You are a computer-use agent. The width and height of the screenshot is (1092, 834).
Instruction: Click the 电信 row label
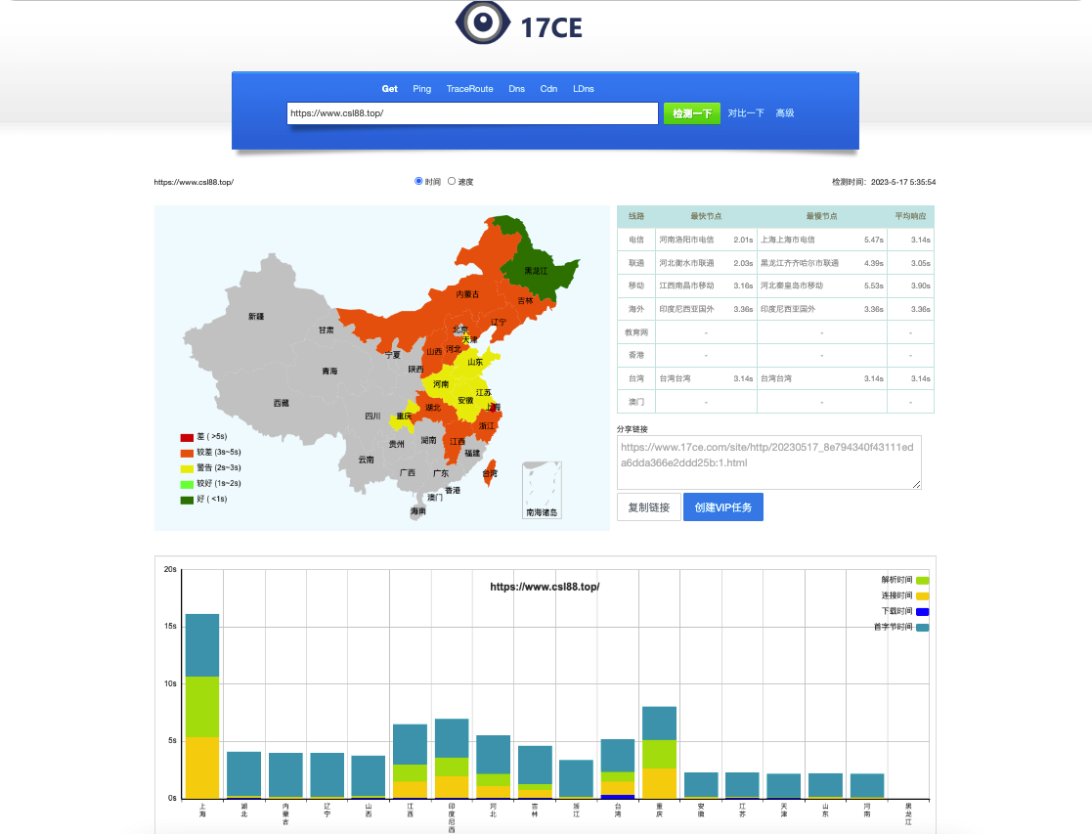pos(635,240)
